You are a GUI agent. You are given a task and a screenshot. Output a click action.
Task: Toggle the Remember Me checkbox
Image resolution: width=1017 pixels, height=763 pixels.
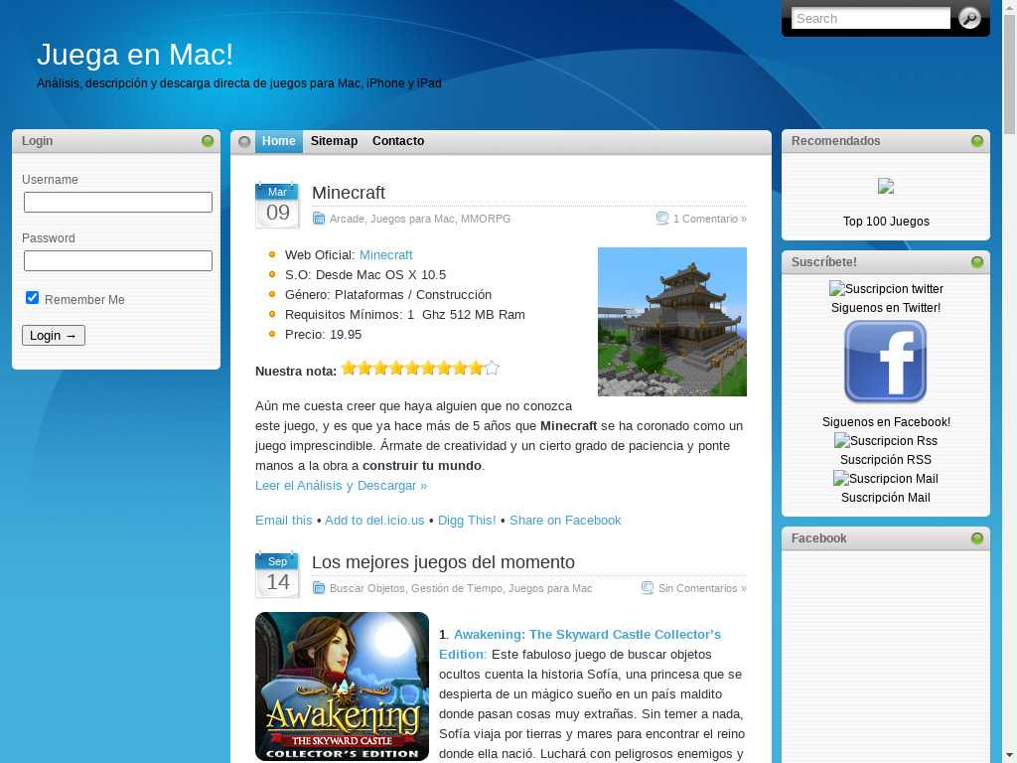click(32, 298)
